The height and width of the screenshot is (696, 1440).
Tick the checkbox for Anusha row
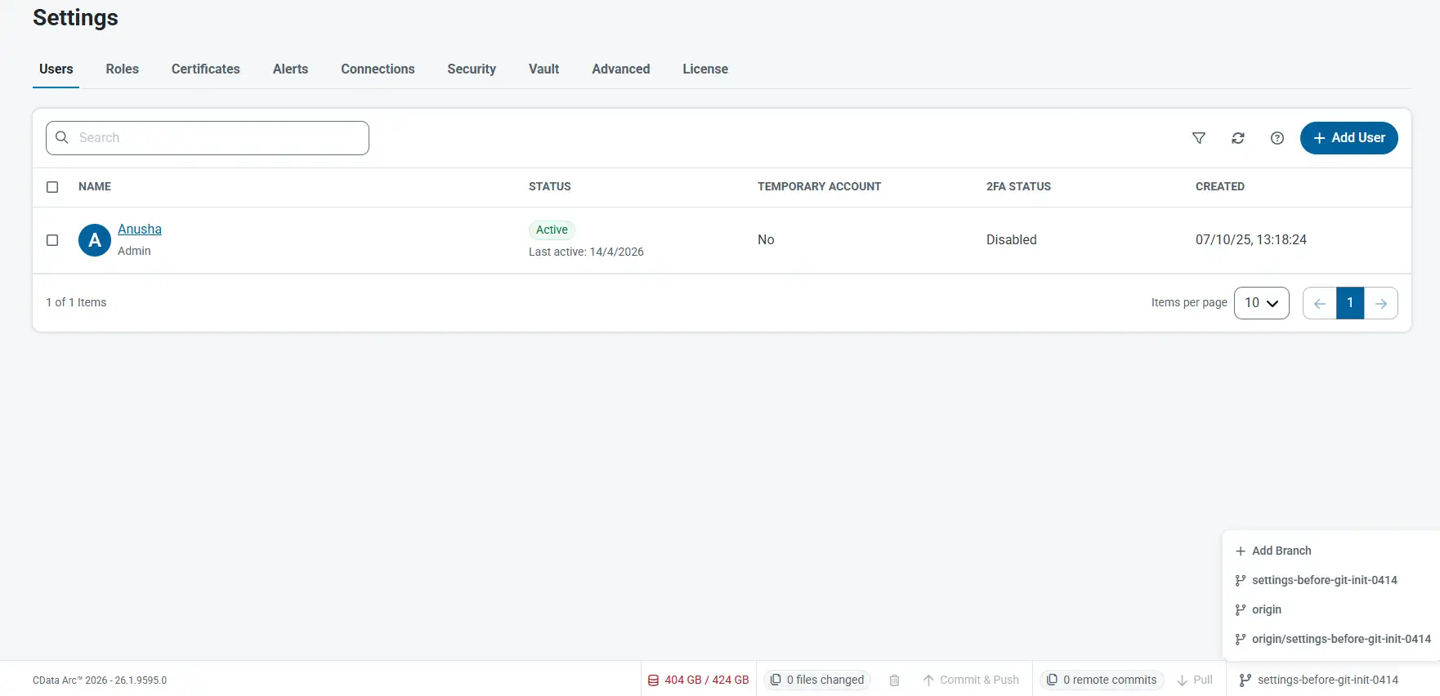(x=52, y=240)
